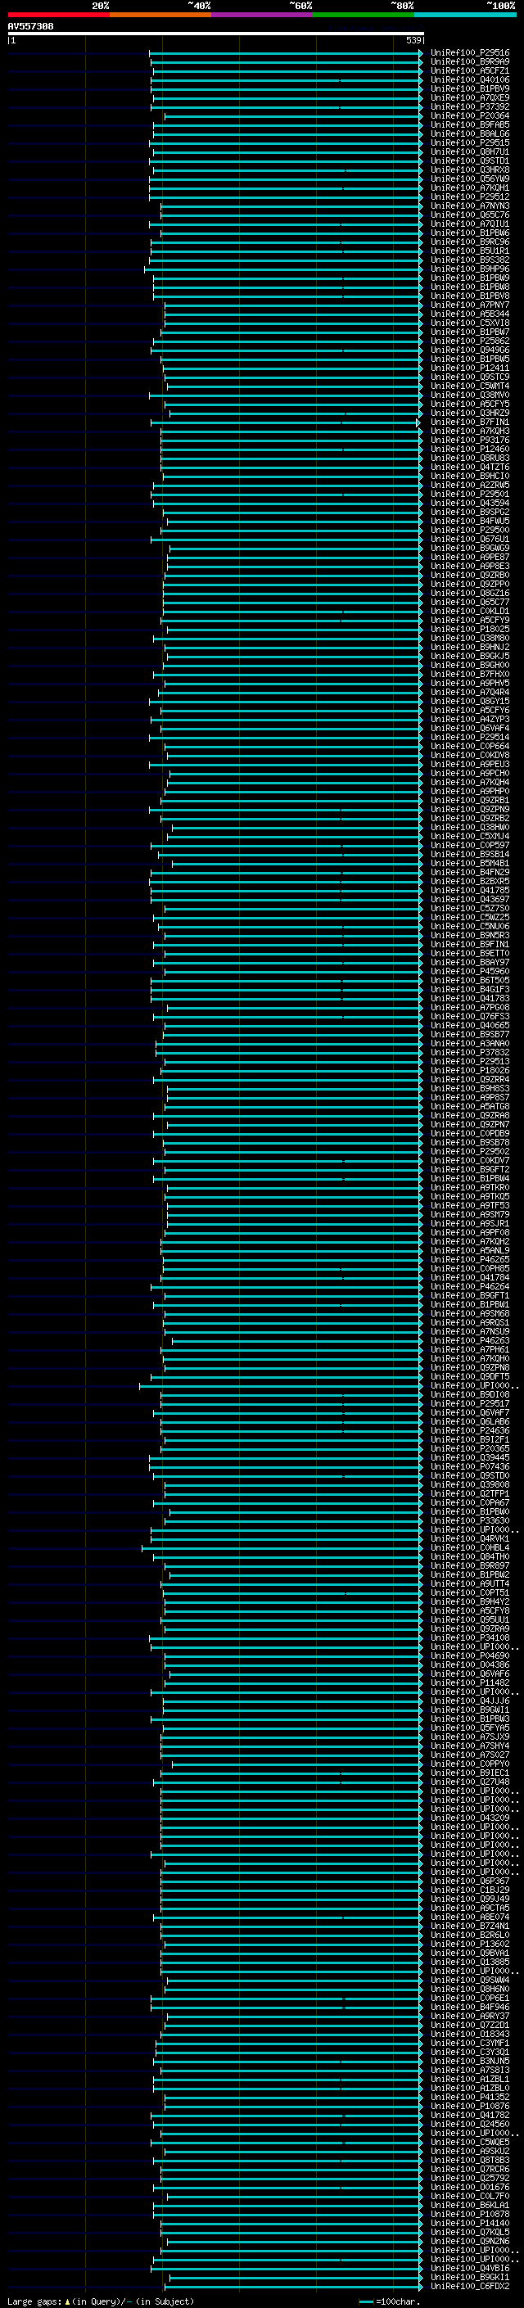Select the UniRef100_B9SB78 label
Screen dimensions: 524x2308
pyautogui.click(x=469, y=1142)
